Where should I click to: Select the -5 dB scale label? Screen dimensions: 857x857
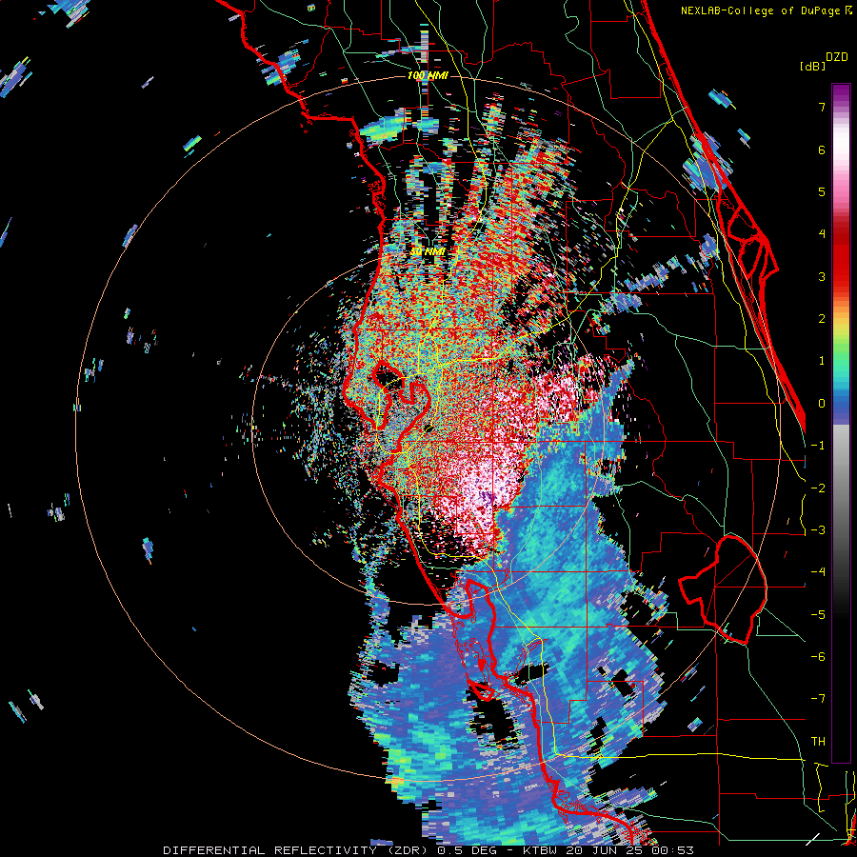pos(818,614)
